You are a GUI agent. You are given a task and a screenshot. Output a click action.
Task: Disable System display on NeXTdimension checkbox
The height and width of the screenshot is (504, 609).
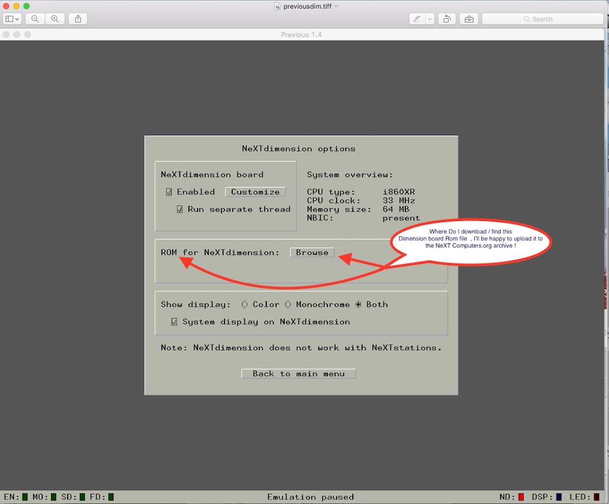pos(174,322)
